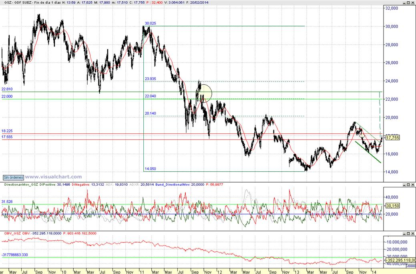
Task: Click the 'OBV: -352.295.118,0000' readout
Action: [42, 233]
